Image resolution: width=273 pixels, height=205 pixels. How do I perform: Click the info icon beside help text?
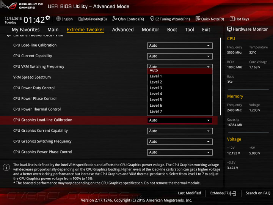click(6, 167)
